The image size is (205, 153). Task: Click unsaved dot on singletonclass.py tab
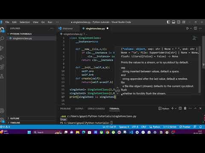pos(108,28)
